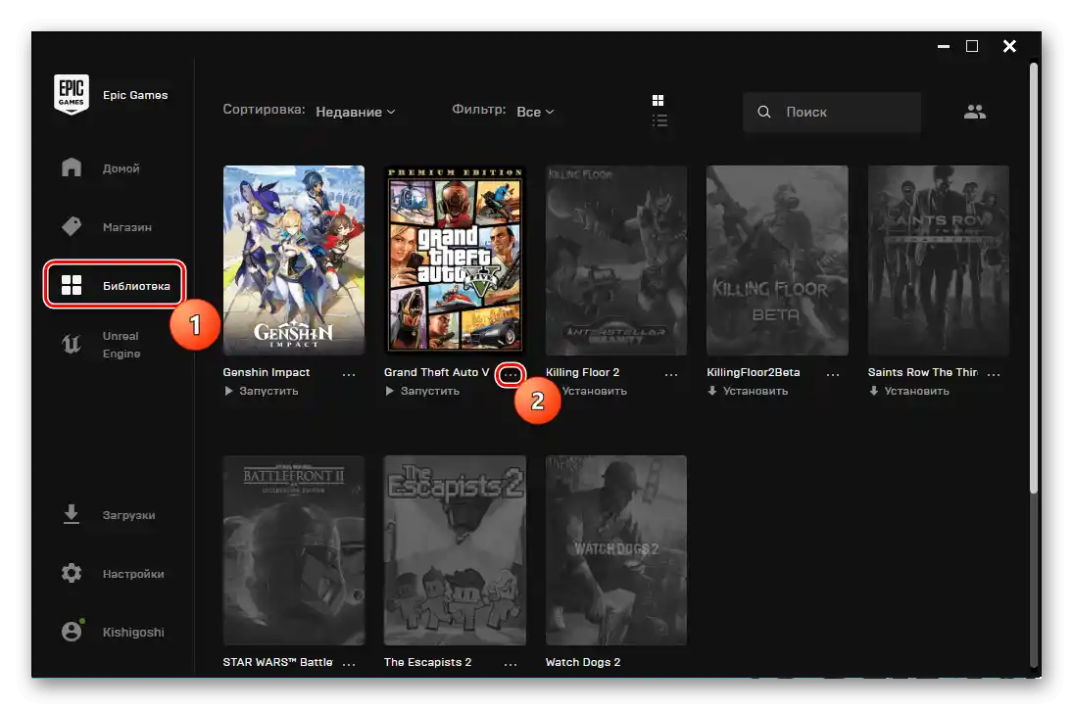
Task: Open the Загрузки downloads section
Action: tap(108, 514)
